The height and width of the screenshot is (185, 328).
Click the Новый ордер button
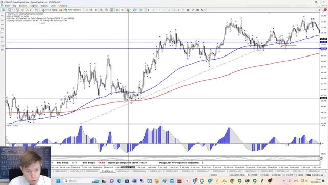pos(49,10)
